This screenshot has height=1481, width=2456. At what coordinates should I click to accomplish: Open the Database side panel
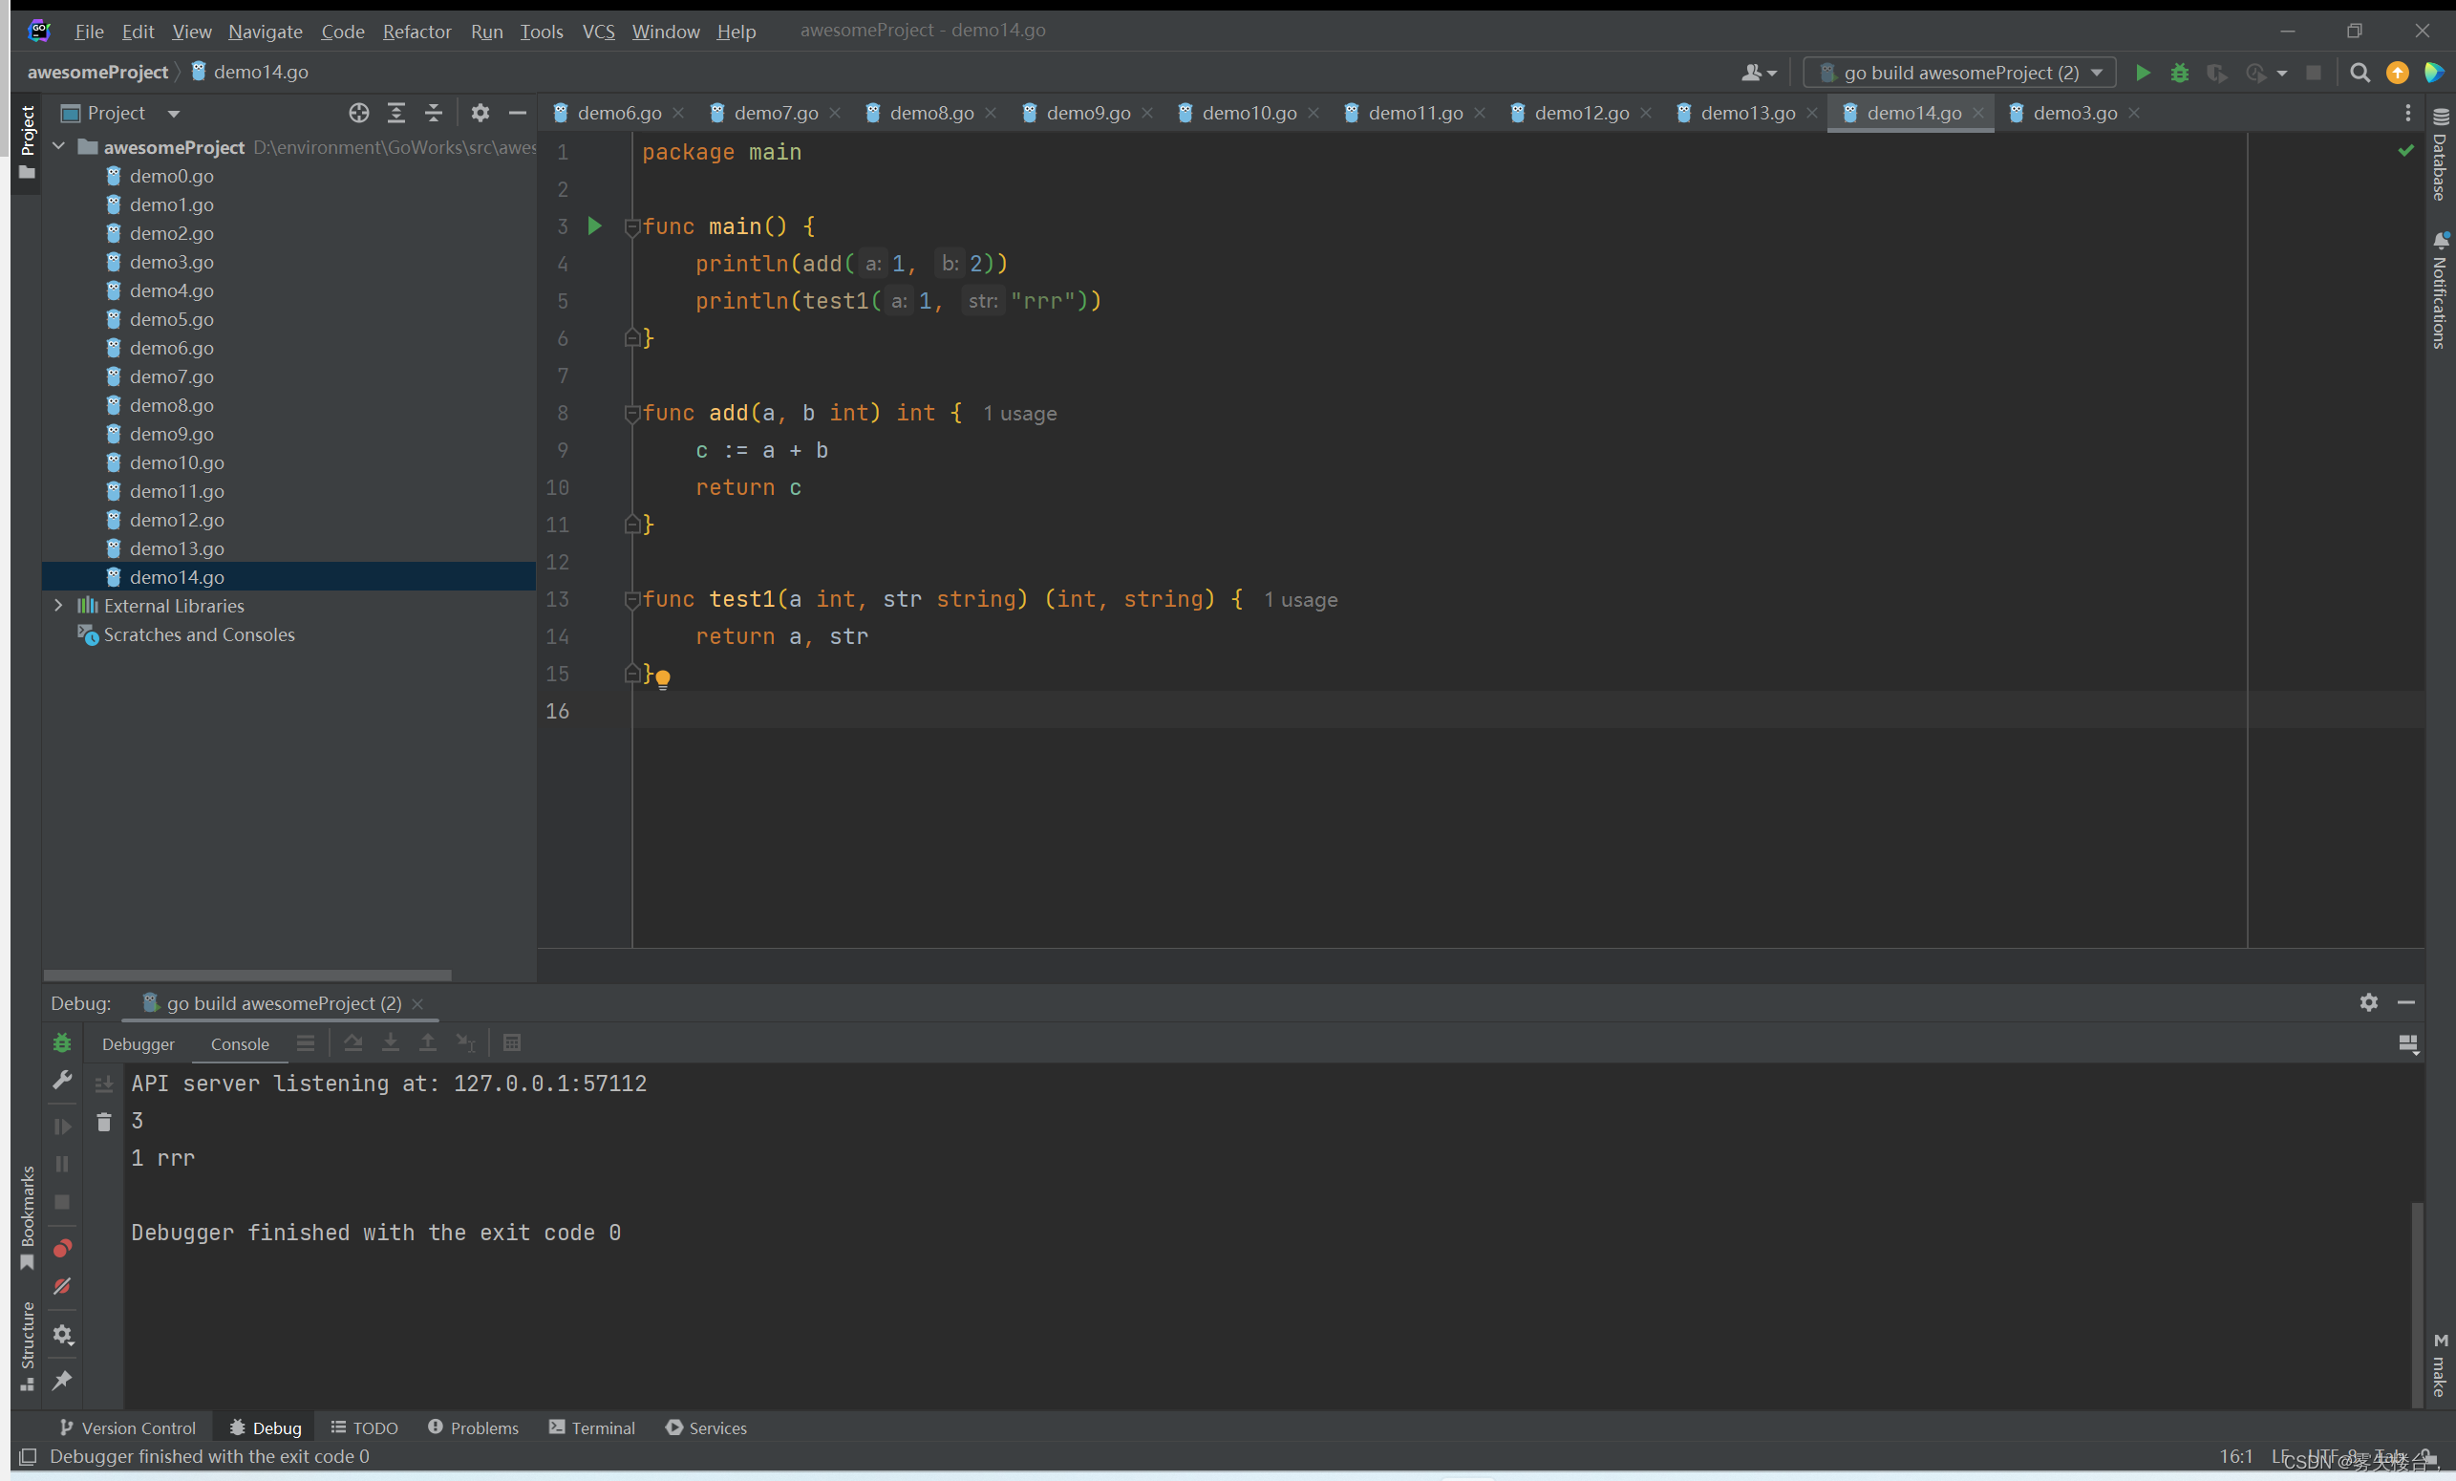(2439, 155)
